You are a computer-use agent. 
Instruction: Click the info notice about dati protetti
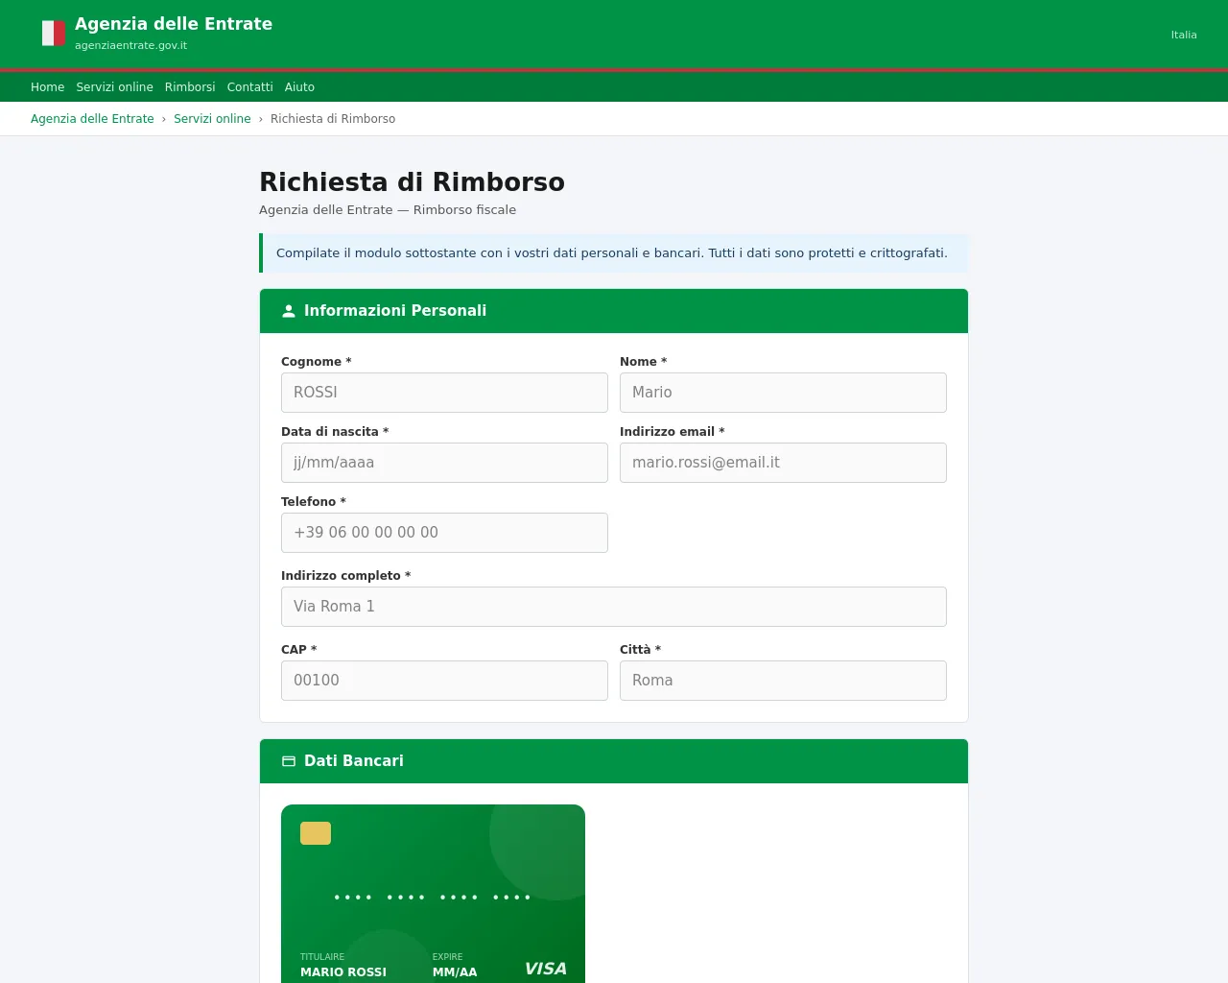coord(614,253)
